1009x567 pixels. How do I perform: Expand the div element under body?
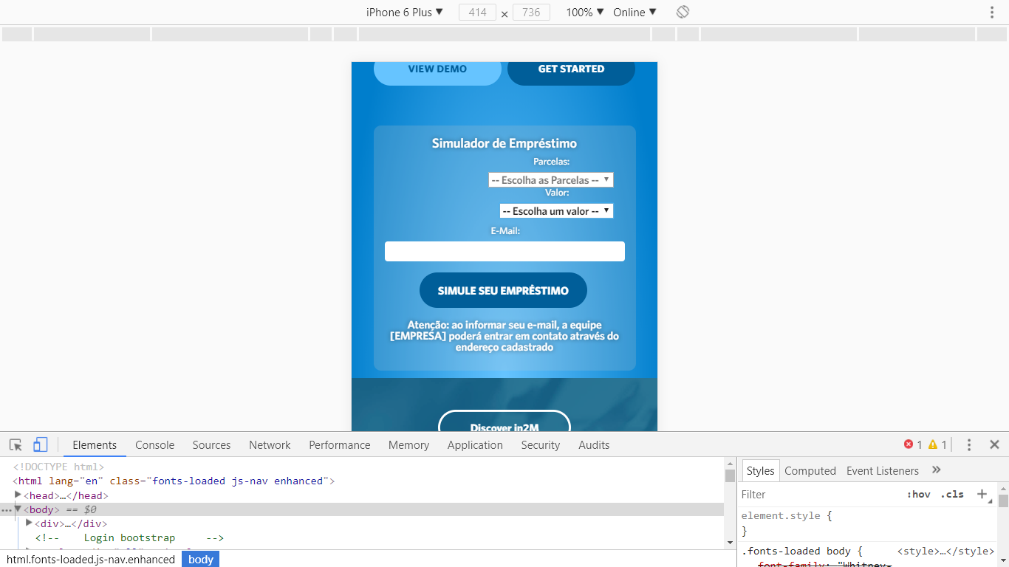pyautogui.click(x=29, y=523)
